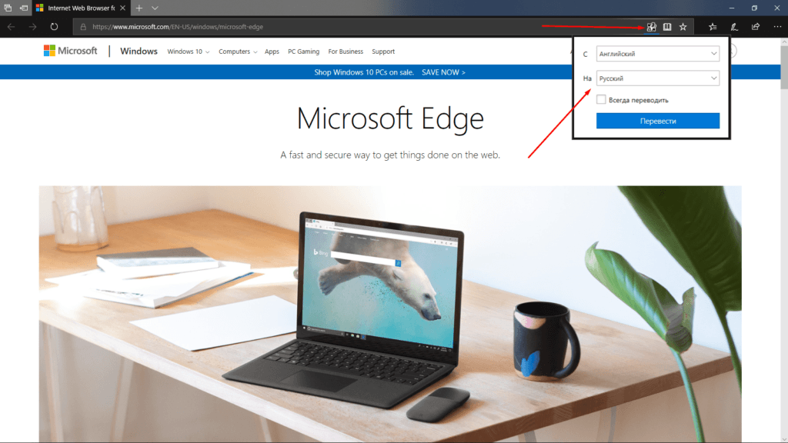Screen dimensions: 788x443
Task: Click the Перевести button
Action: (x=658, y=121)
